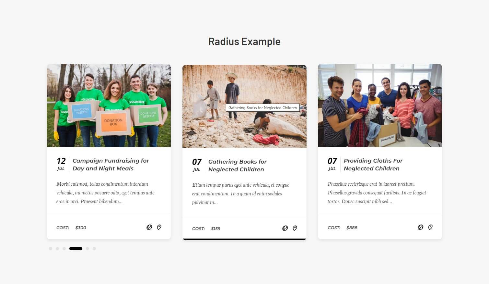Open the "Gathering Books for Neglected Children" title
Screen dimensions: 489x284
coord(237,166)
